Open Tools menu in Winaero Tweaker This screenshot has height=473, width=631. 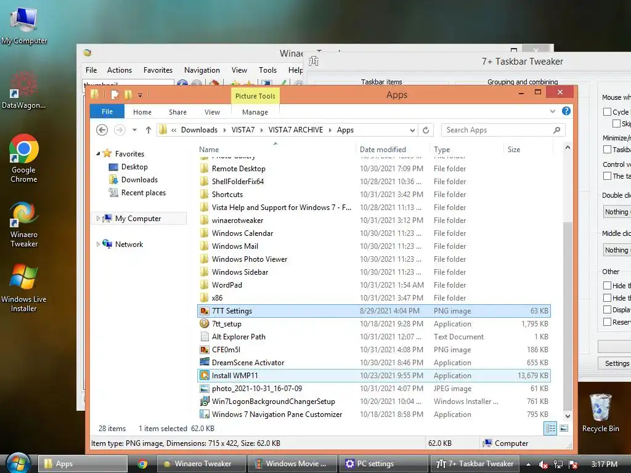click(x=267, y=70)
